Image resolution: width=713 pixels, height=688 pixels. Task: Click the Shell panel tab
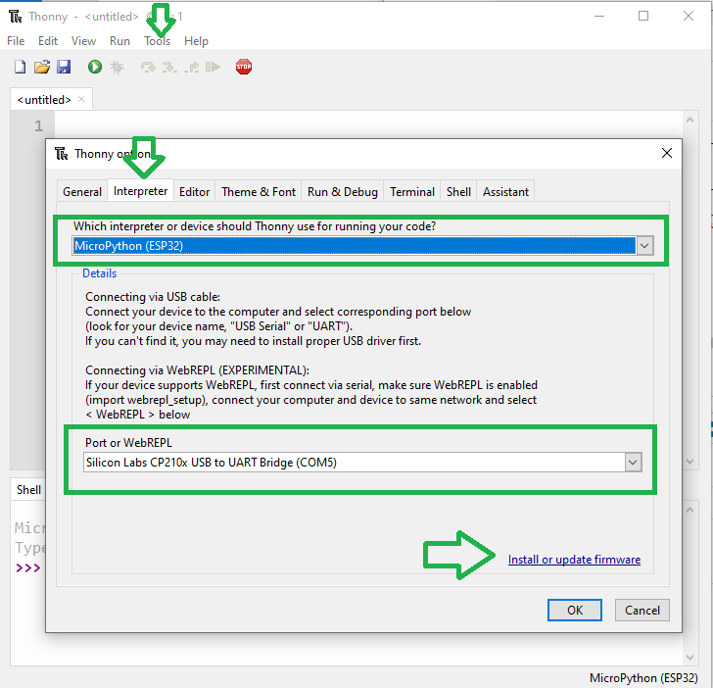pos(28,490)
